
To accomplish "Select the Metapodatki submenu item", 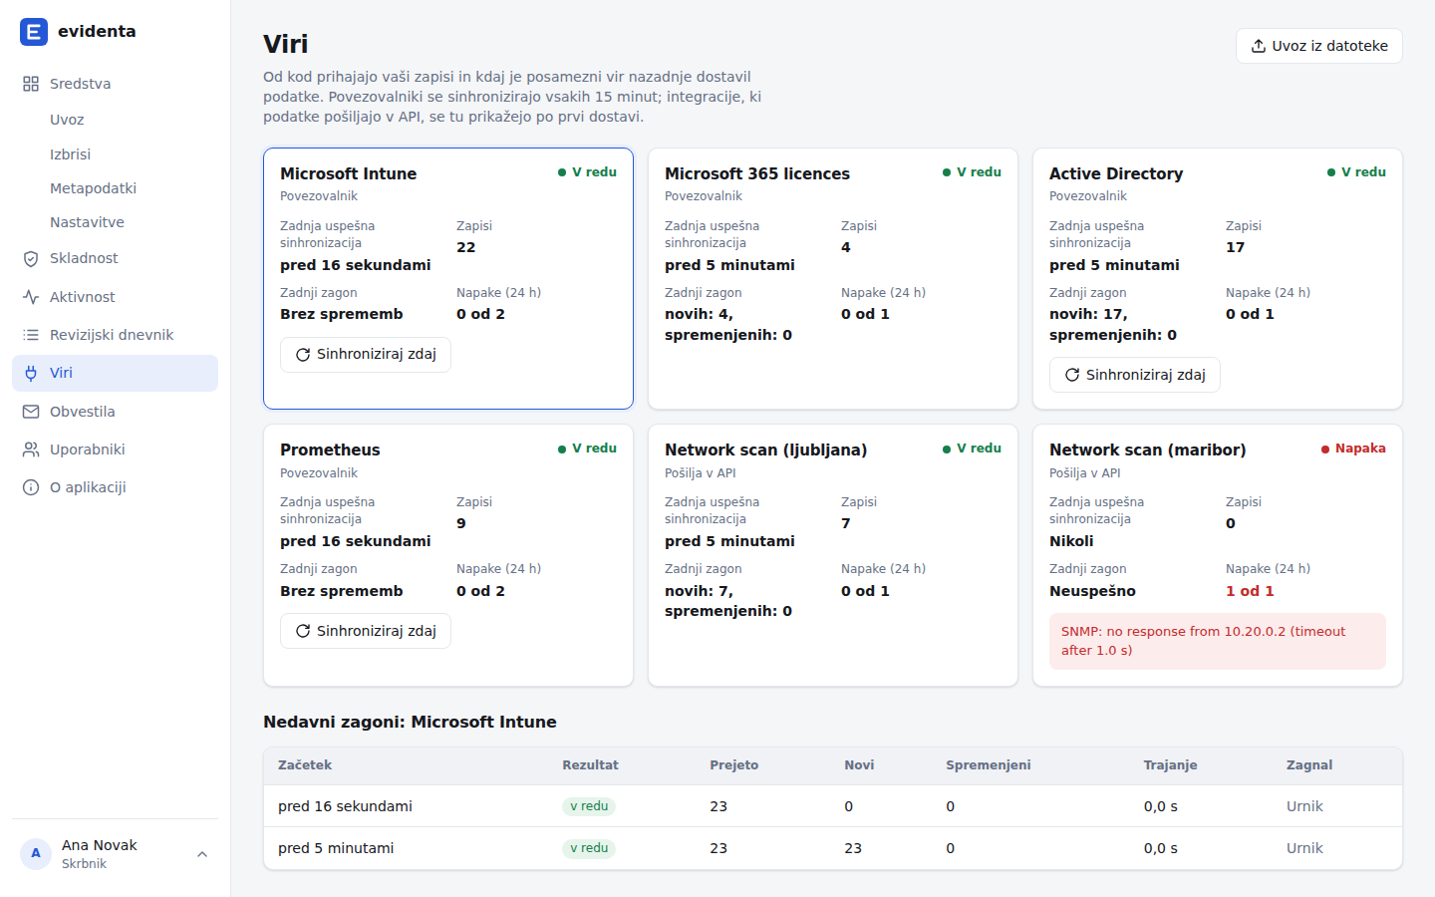I will click(x=115, y=188).
